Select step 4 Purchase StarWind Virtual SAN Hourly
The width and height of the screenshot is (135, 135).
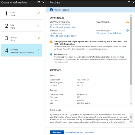(x=22, y=50)
